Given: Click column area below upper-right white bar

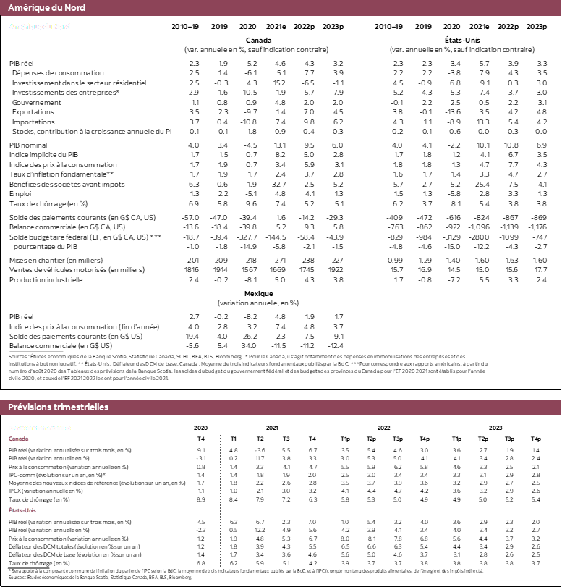Looking at the screenshot, I should pos(522,507).
